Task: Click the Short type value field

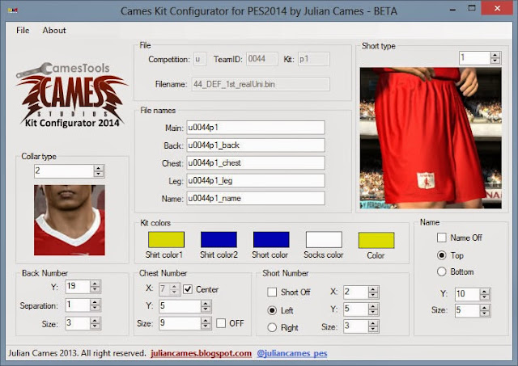Action: click(x=474, y=58)
